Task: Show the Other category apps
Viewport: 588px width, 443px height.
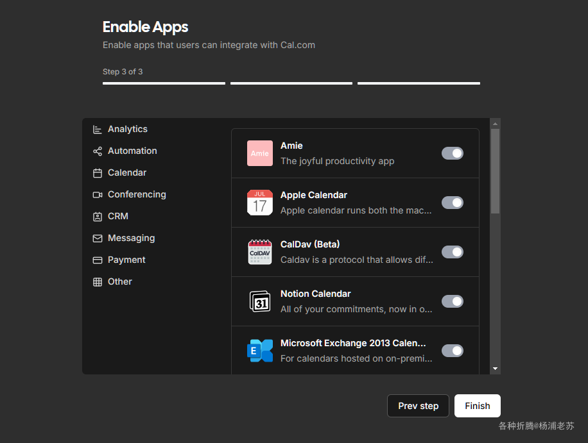Action: [x=120, y=281]
